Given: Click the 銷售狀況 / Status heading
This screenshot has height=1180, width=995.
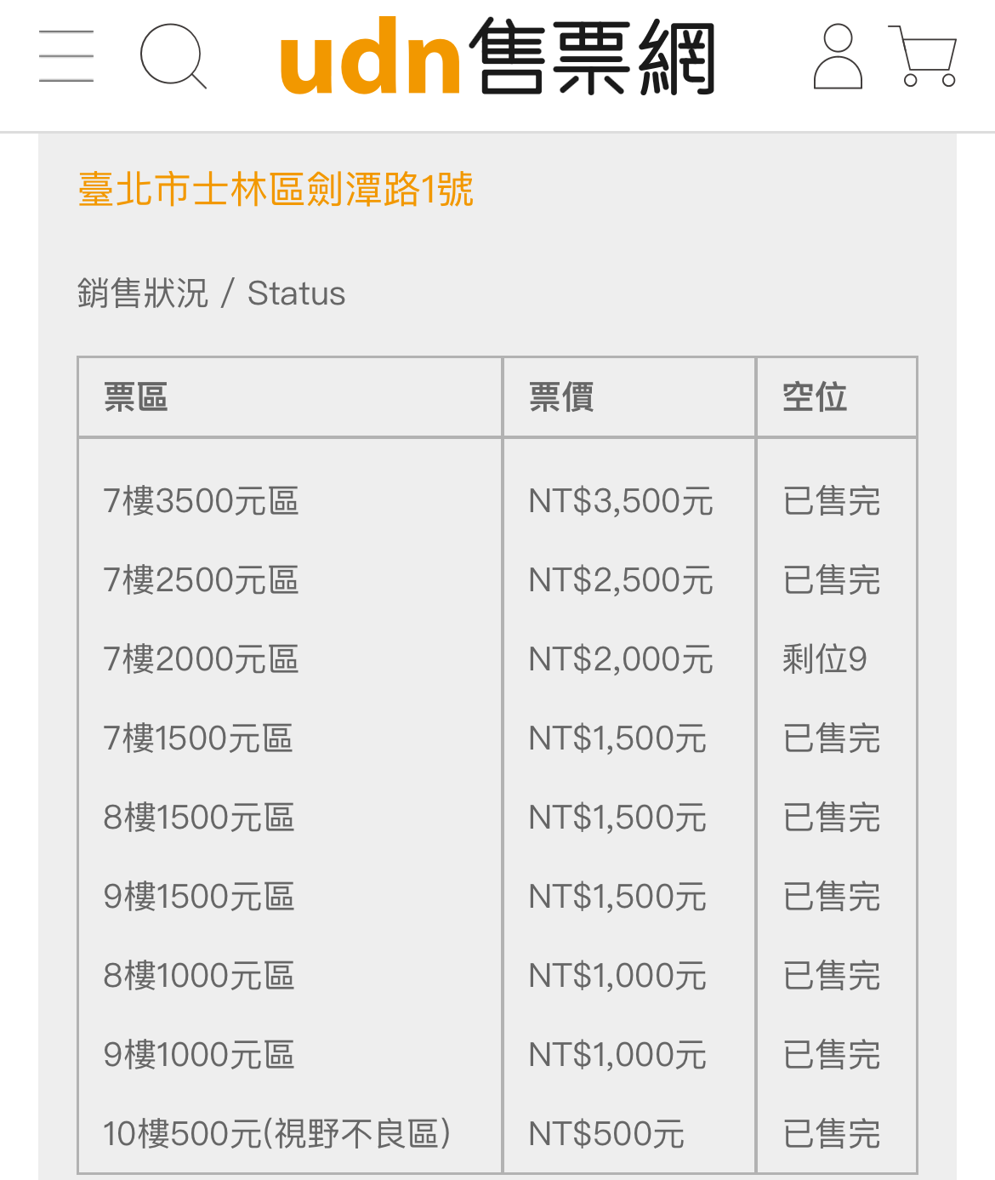Looking at the screenshot, I should [x=212, y=294].
